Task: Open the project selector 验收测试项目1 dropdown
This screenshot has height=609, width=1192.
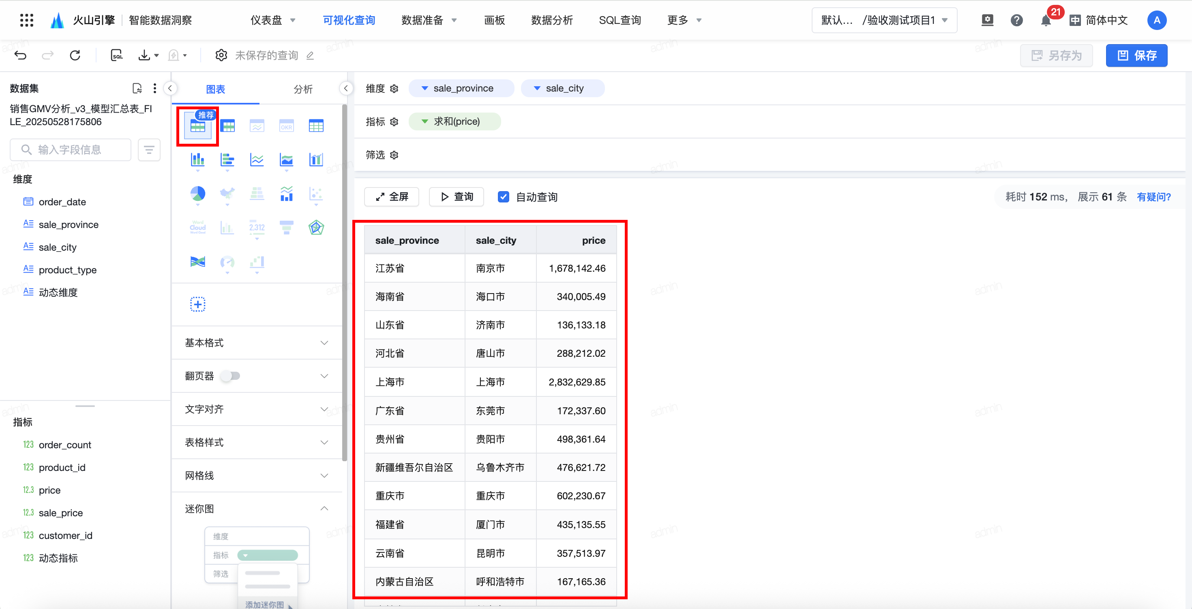Action: tap(884, 20)
